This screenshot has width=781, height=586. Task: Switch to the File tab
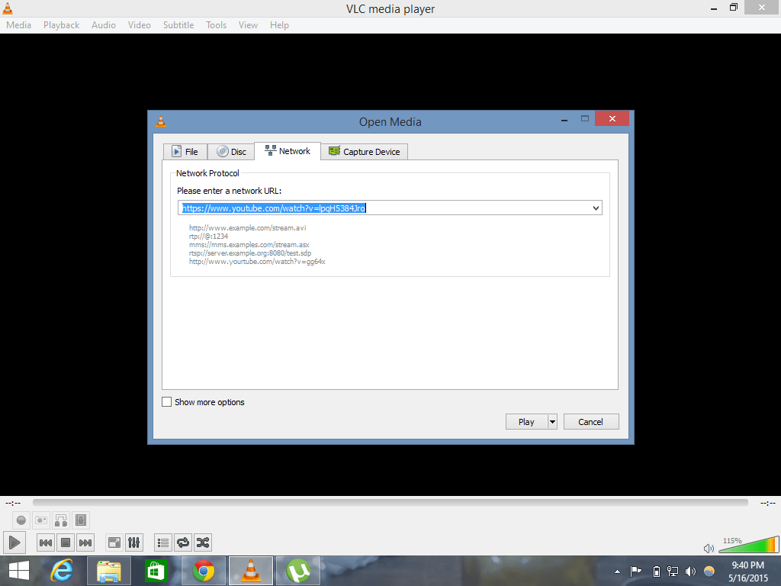click(185, 152)
